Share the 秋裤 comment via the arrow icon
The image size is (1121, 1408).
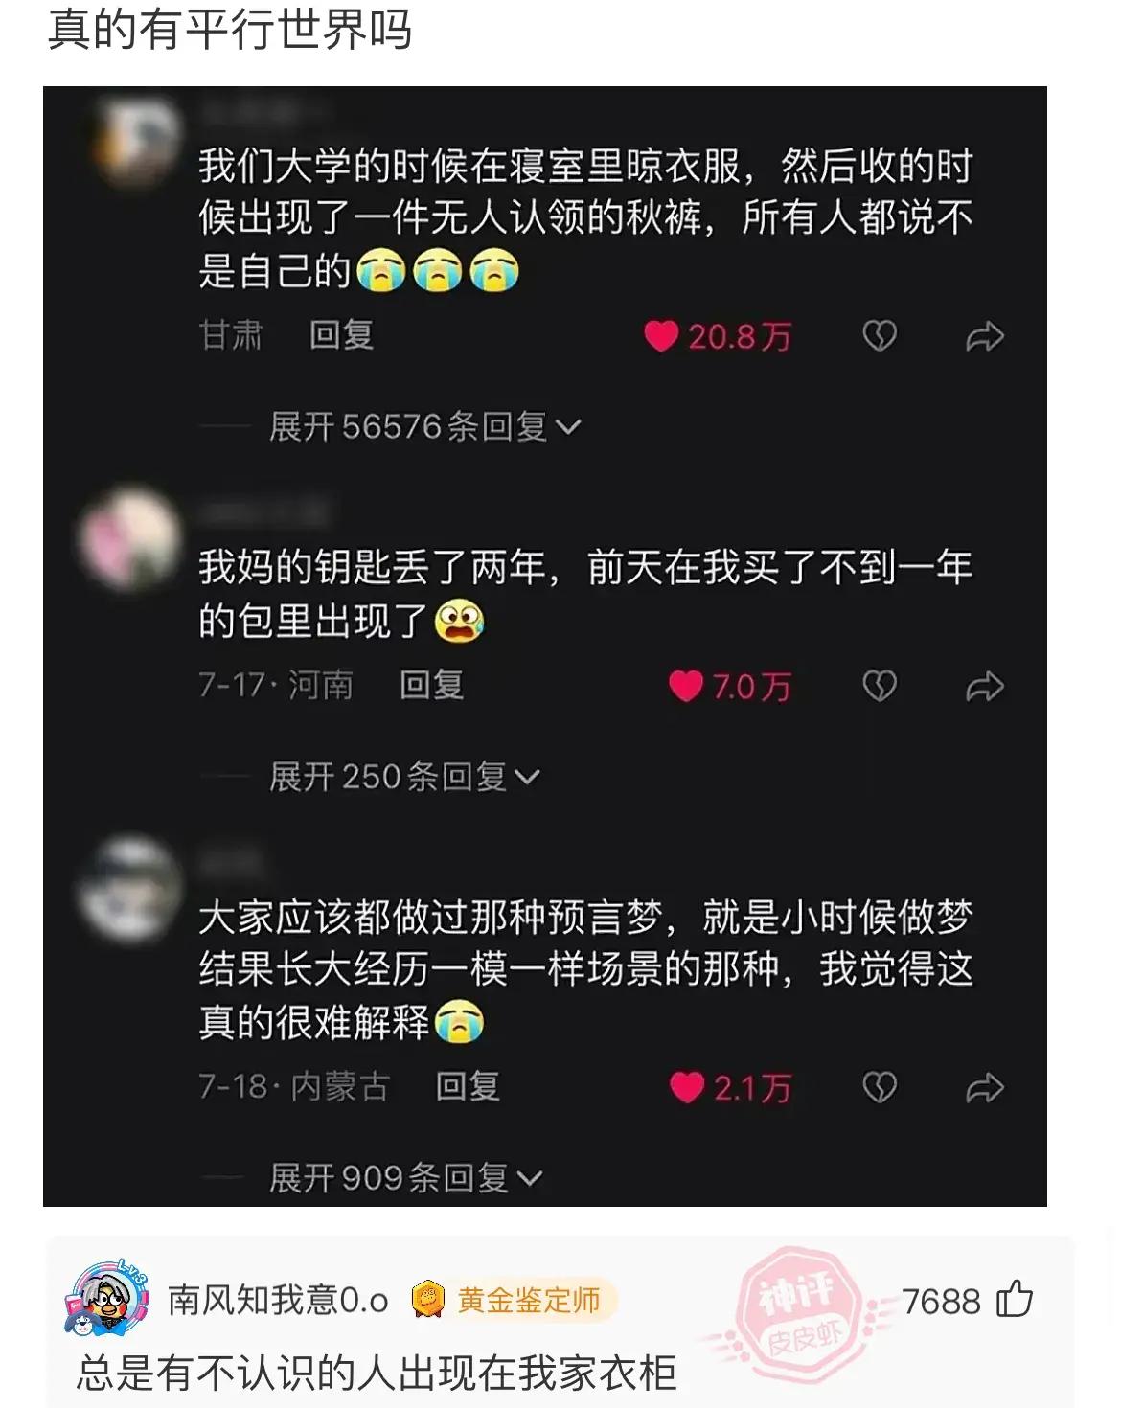[x=985, y=336]
